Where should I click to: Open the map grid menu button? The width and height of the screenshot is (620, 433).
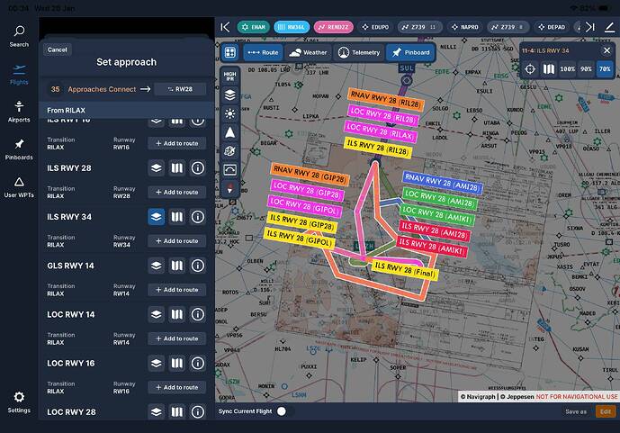(x=230, y=52)
